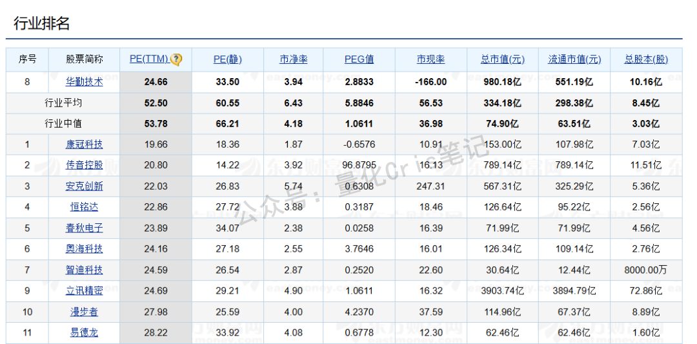Viewport: 697px width, 344px height.
Task: Select 立讯精密 流通市值 3894.79亿
Action: click(574, 291)
